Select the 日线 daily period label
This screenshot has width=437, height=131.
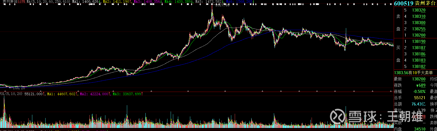click(x=22, y=2)
